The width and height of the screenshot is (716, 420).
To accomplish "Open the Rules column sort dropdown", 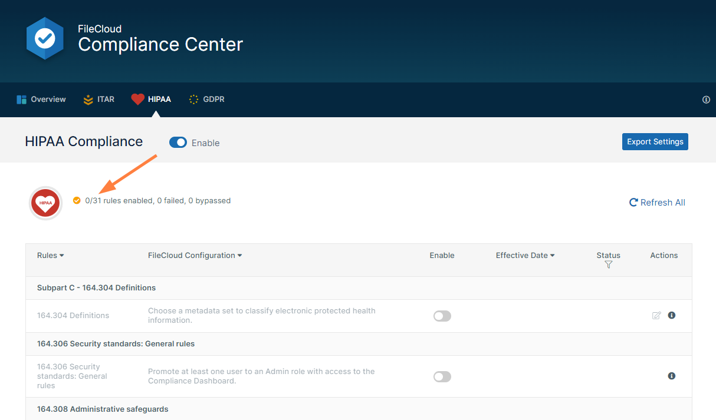I will [x=51, y=256].
